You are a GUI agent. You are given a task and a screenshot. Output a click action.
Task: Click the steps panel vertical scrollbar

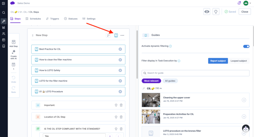[x=137, y=54]
